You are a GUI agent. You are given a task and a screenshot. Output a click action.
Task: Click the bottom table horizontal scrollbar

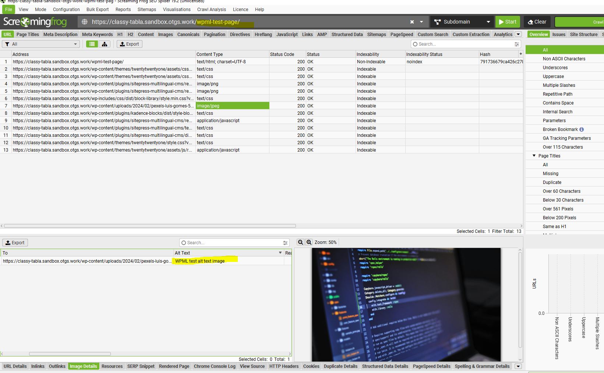[x=70, y=354]
